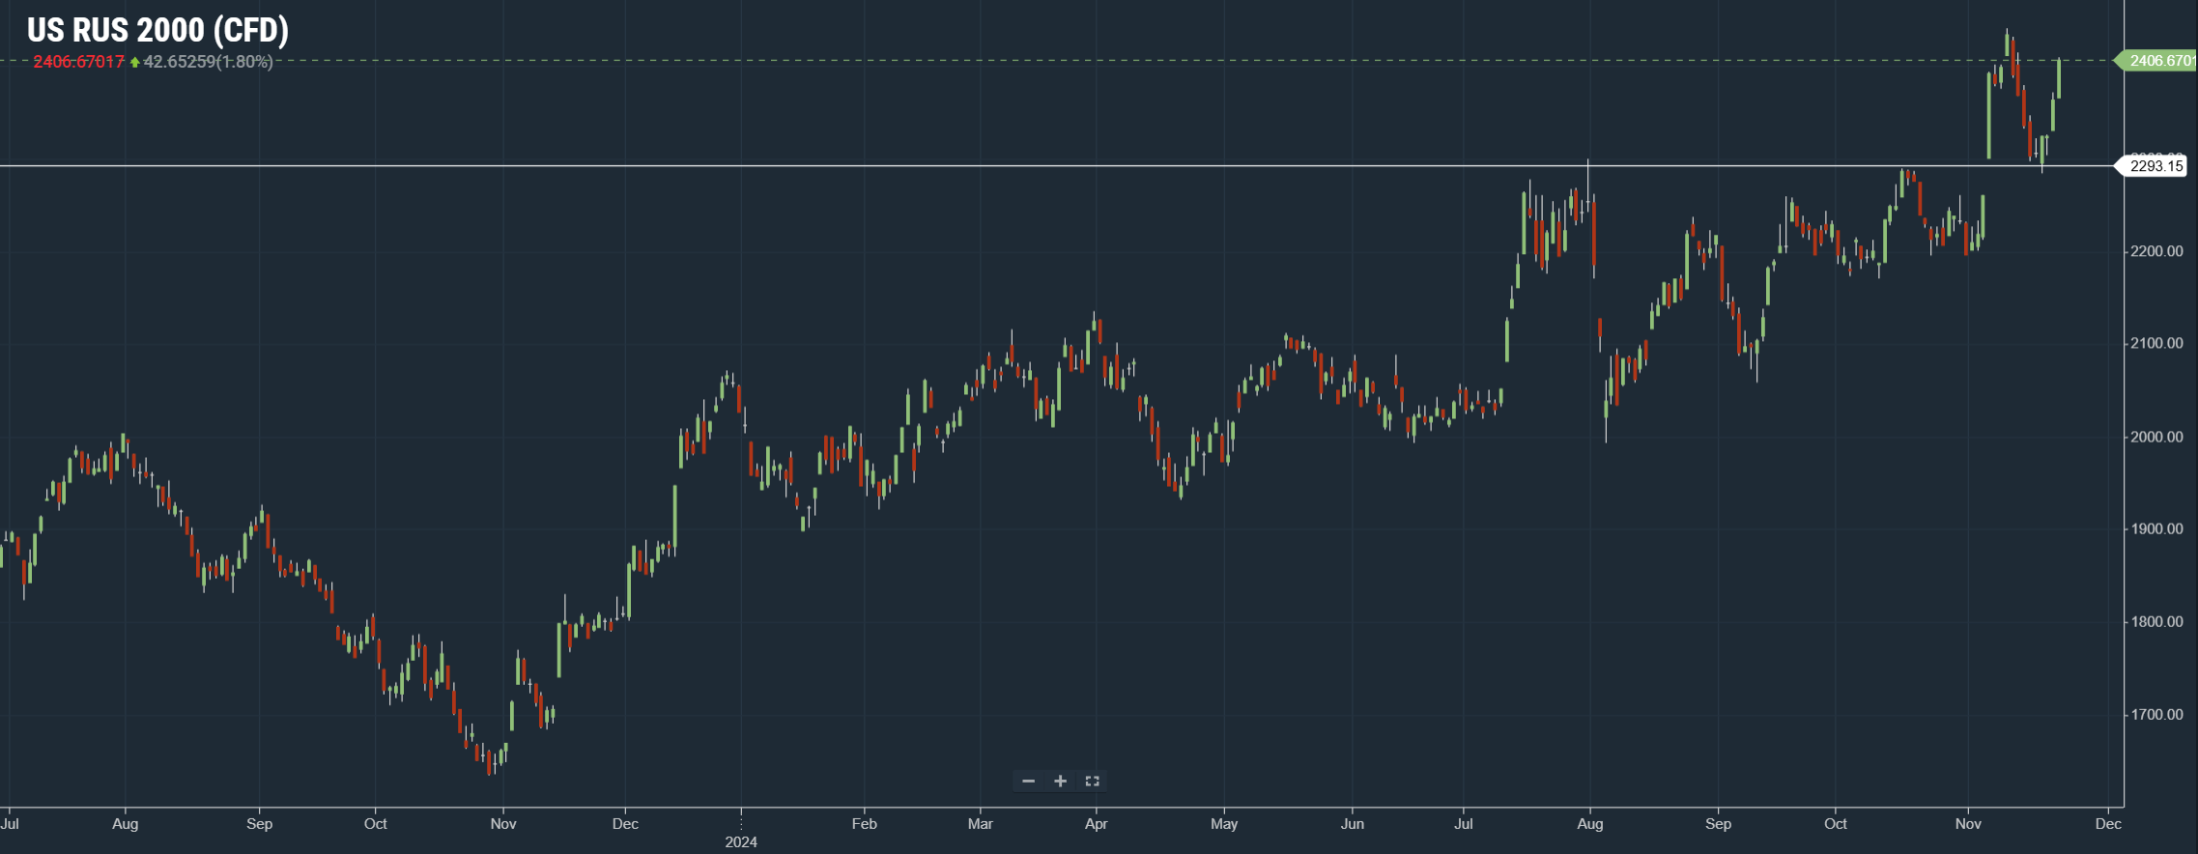
Task: Click the 42.65259(1.80%) change value
Action: click(x=208, y=62)
